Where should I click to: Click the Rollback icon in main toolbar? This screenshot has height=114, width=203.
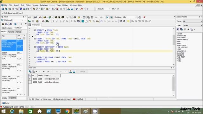click(72, 9)
